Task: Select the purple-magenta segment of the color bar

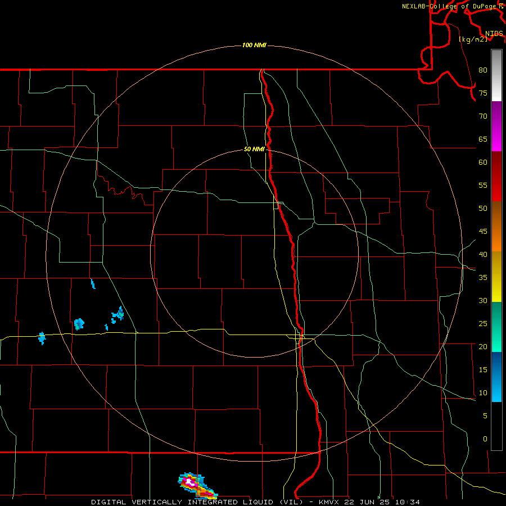Action: pos(496,126)
